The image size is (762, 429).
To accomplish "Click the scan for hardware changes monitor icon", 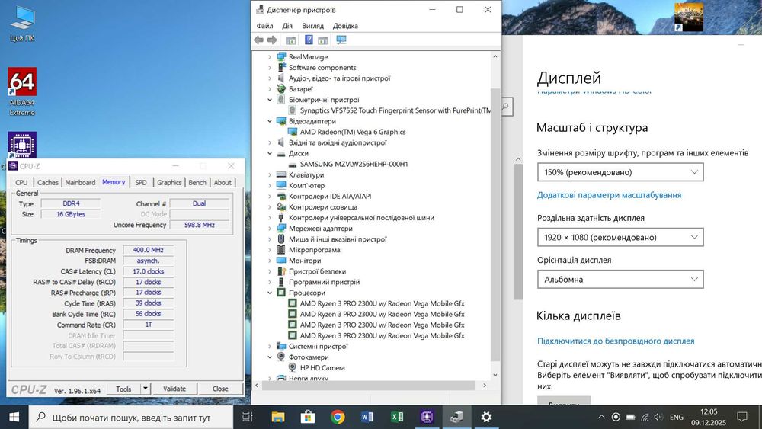I will tap(341, 40).
